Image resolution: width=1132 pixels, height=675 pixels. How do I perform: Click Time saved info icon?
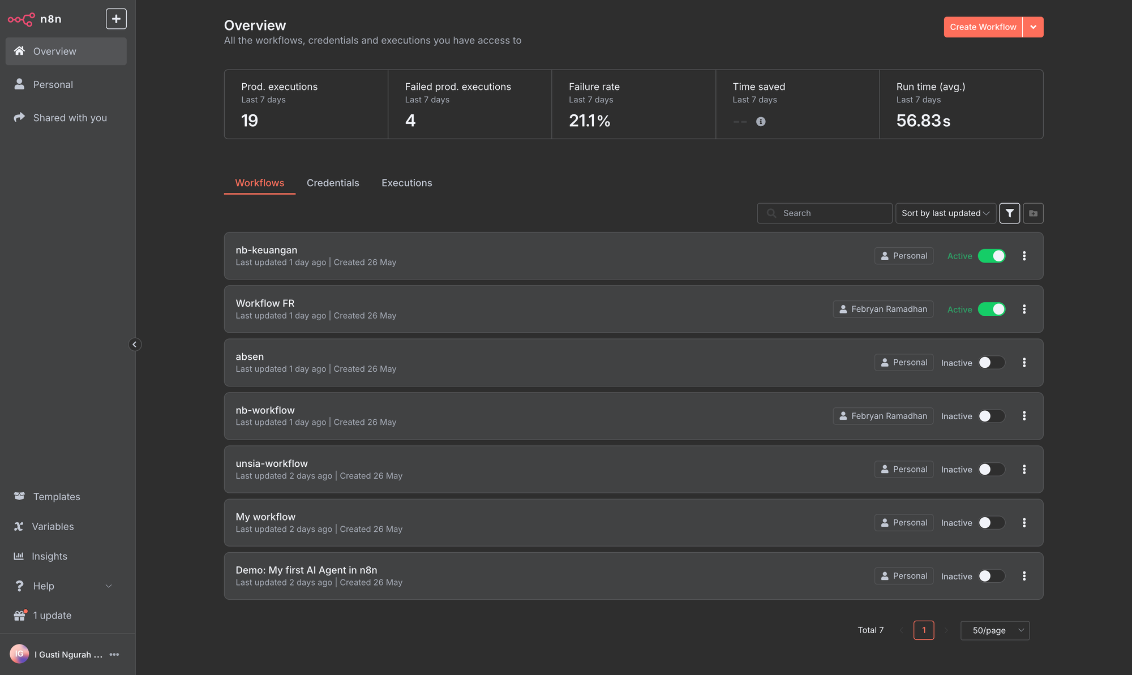(761, 122)
